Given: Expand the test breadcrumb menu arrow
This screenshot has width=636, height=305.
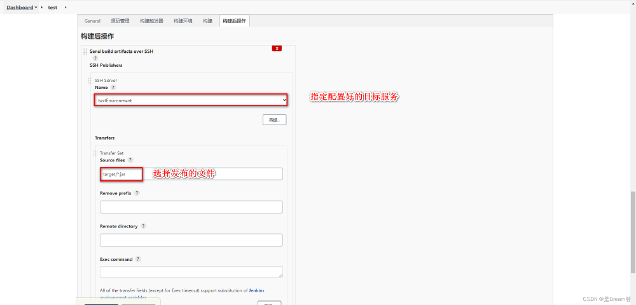Looking at the screenshot, I should pyautogui.click(x=66, y=7).
